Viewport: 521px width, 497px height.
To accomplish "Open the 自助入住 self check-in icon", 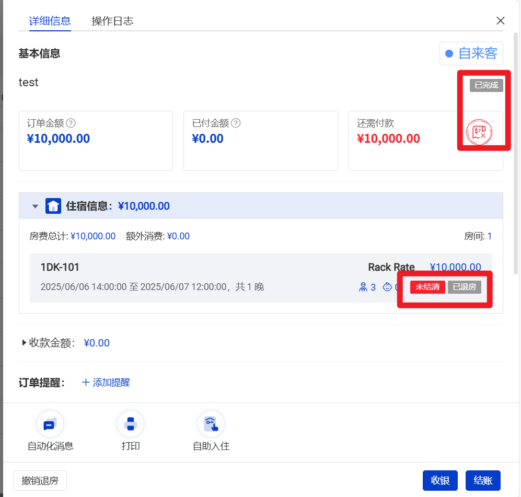I will [211, 424].
